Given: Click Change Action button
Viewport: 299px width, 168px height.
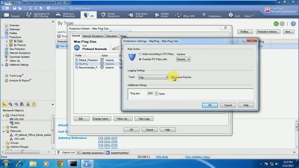Looking at the screenshot, I should 101,119.
